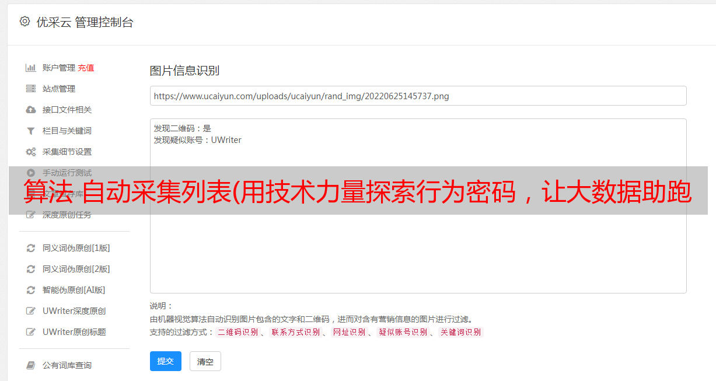Open 站点管理 menu item

click(x=59, y=89)
